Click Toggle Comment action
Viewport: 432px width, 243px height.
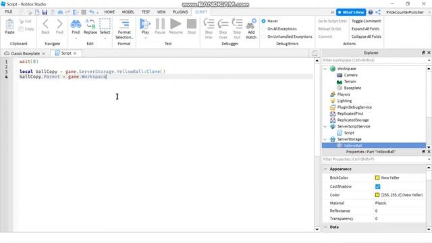point(366,21)
